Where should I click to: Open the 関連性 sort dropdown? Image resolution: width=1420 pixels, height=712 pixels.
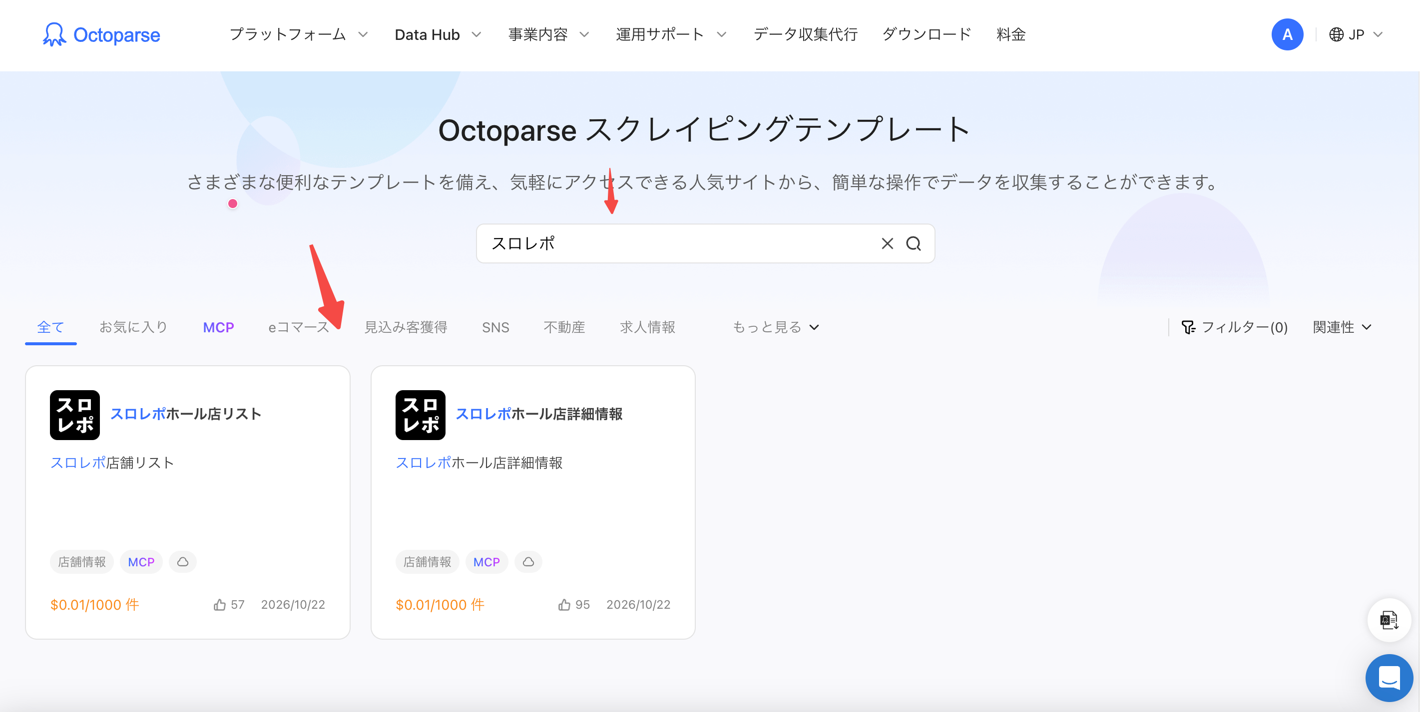[x=1342, y=327]
